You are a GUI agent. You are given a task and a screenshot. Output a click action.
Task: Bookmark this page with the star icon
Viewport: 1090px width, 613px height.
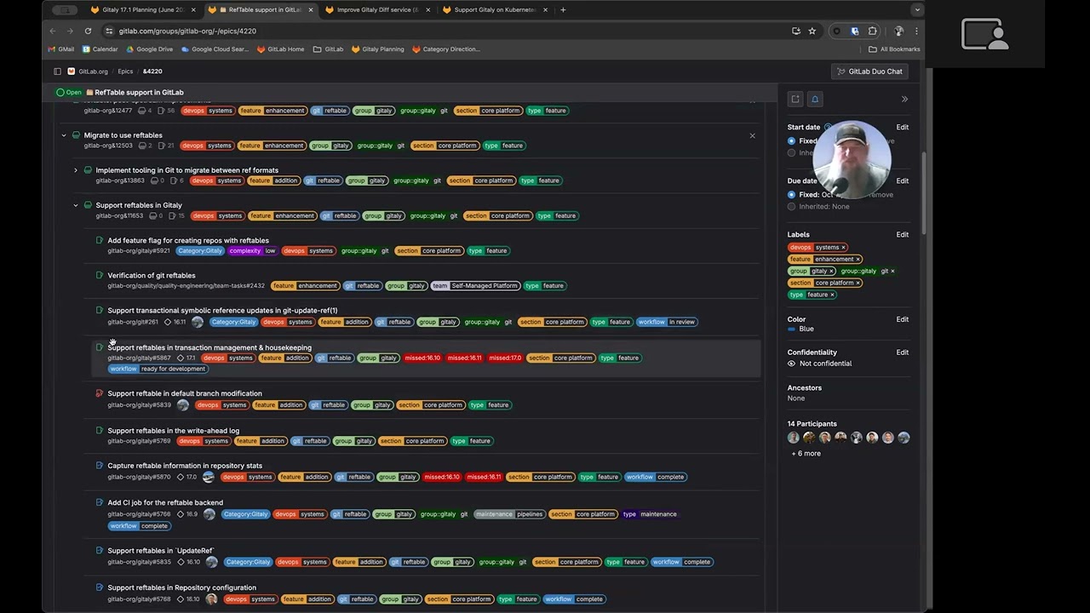pyautogui.click(x=812, y=31)
